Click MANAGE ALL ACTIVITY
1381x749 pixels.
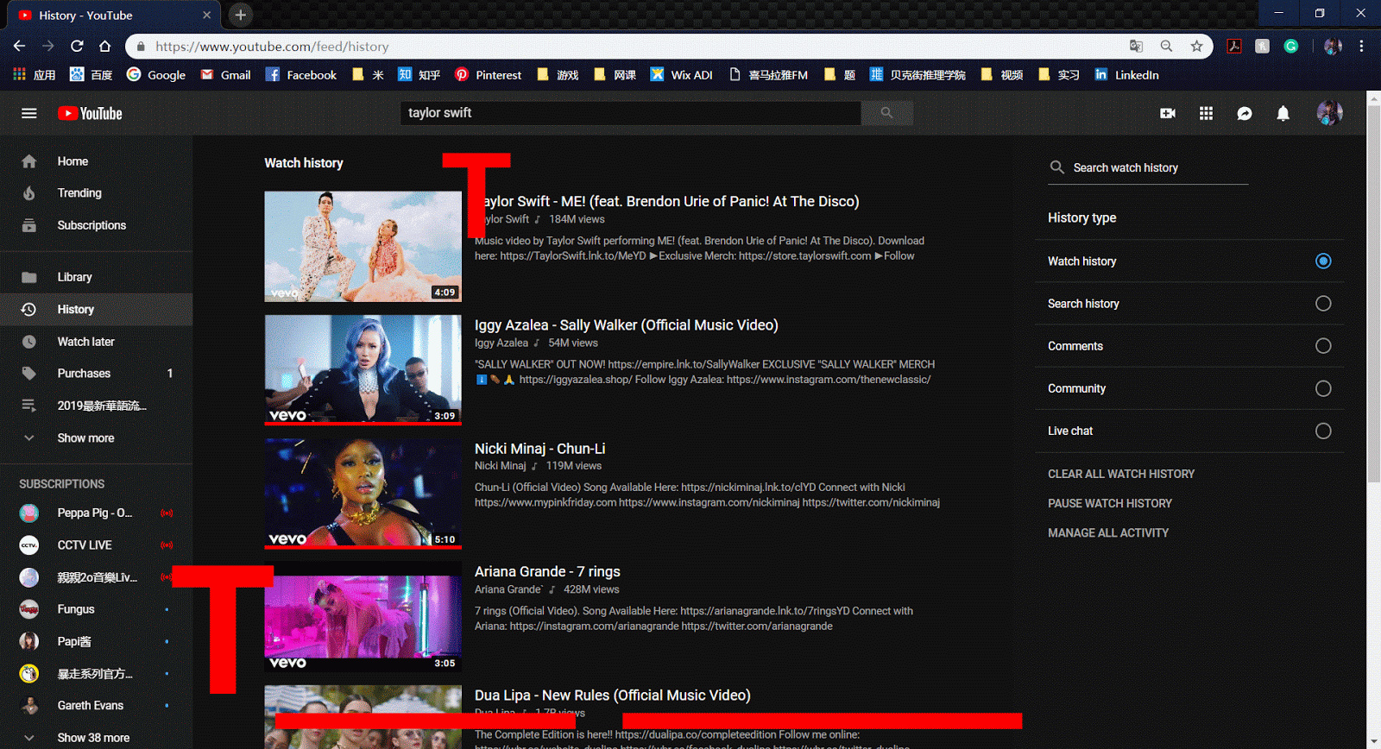1108,532
